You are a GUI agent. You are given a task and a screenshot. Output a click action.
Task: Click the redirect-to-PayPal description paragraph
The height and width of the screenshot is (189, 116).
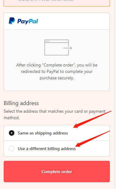coord(57,71)
